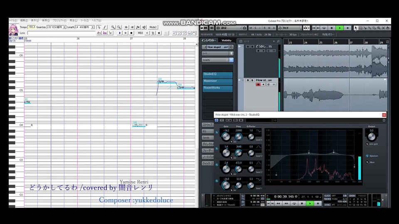The width and height of the screenshot is (399, 224).
Task: Open the Maximizer insert slot
Action: [217, 81]
